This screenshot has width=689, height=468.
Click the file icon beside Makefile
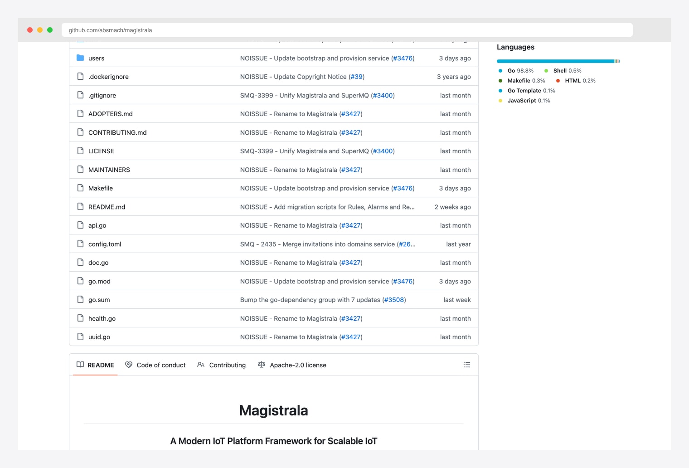pyautogui.click(x=80, y=188)
